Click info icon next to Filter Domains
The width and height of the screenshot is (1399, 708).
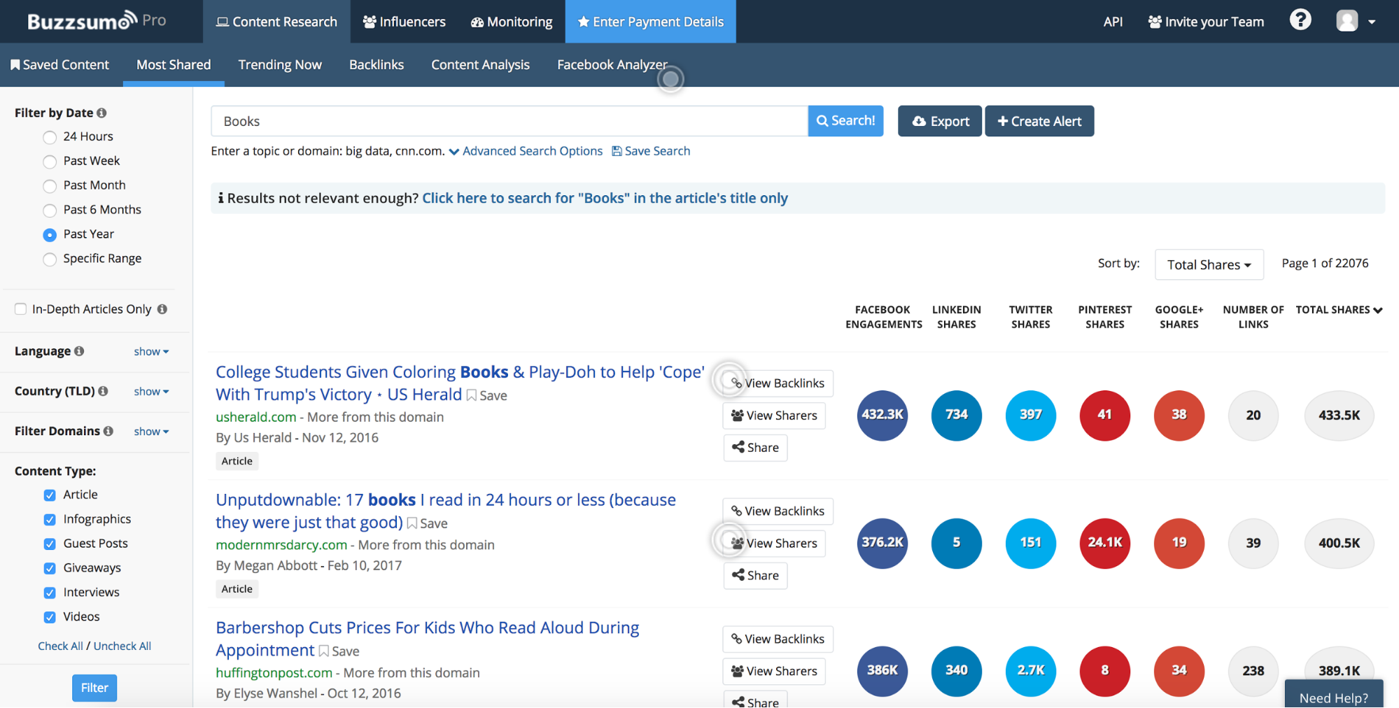(x=108, y=431)
